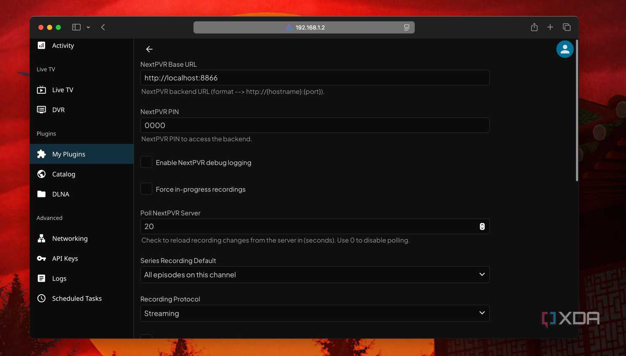The image size is (626, 356).
Task: Click the Poll NextPVR Server number field
Action: click(x=315, y=227)
